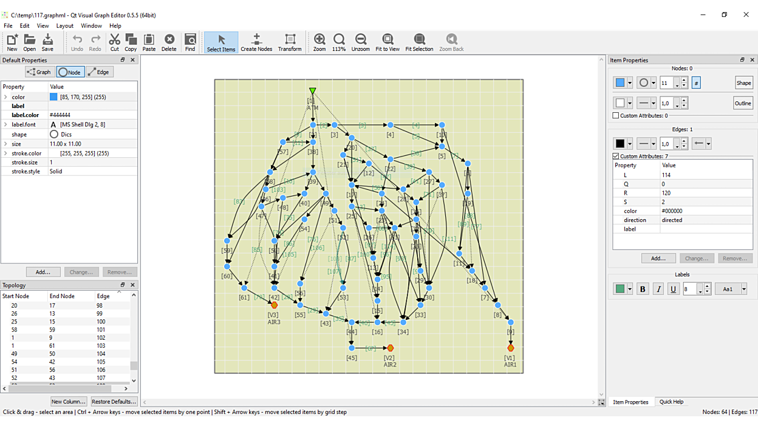Click the Unzoom toolbar icon
Viewport: 758px width, 426px height.
360,42
